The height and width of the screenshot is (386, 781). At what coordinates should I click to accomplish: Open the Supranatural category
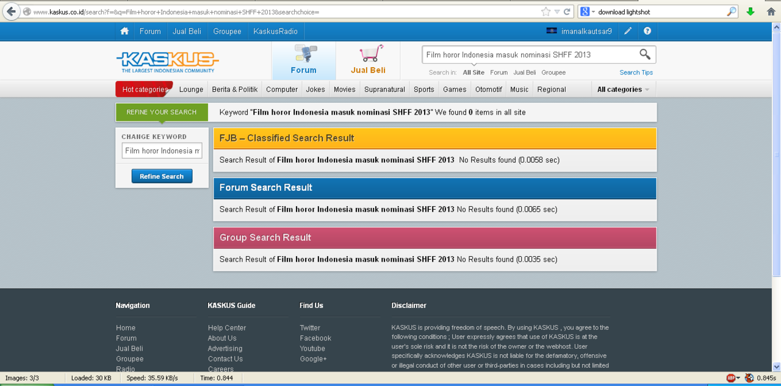(385, 90)
